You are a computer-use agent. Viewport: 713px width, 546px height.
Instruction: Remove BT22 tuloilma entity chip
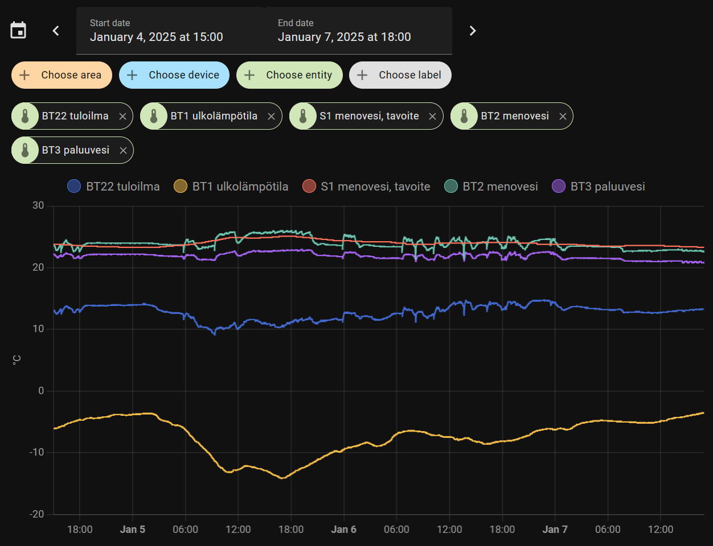pos(122,116)
